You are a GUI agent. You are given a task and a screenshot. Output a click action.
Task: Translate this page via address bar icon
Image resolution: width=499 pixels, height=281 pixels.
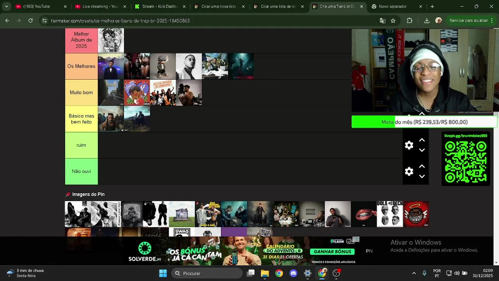(382, 21)
